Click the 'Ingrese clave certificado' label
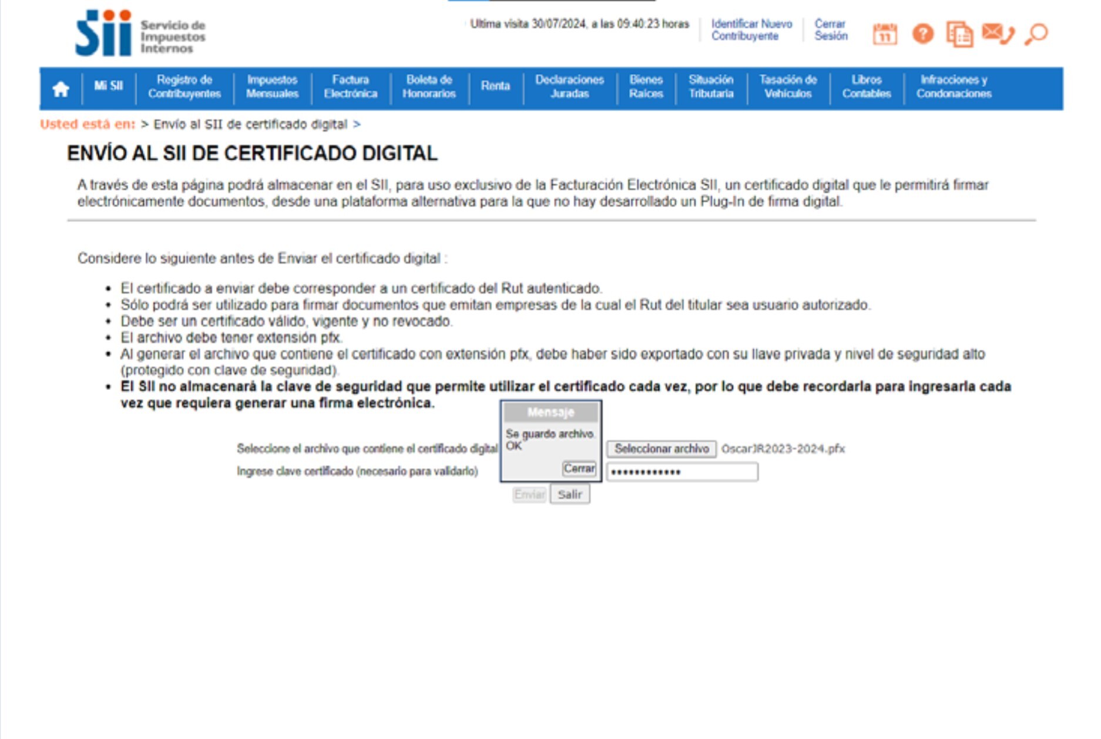This screenshot has height=739, width=1101. [357, 472]
